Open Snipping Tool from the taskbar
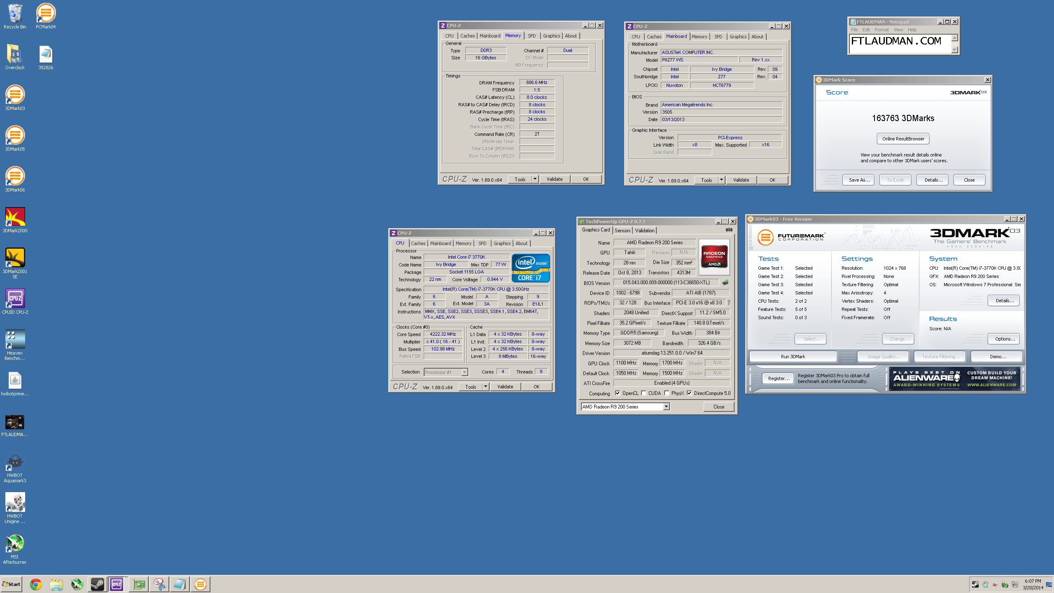 (159, 584)
